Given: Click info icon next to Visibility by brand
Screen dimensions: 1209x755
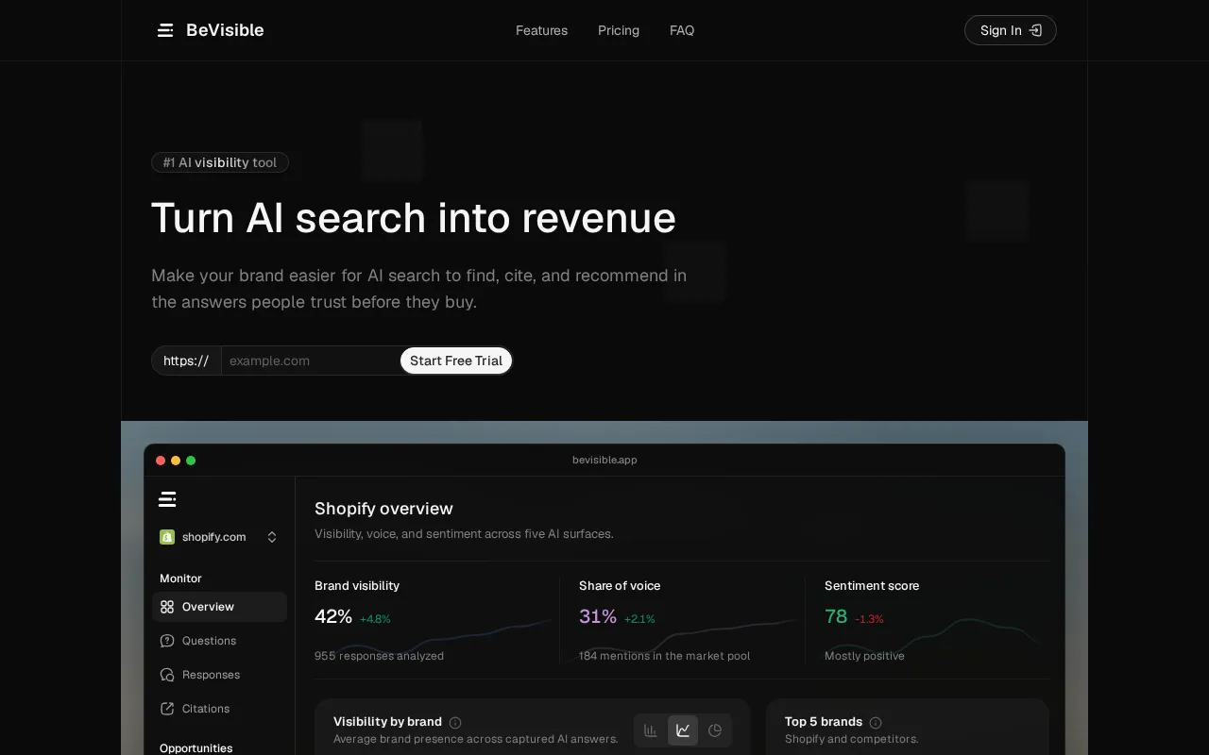Looking at the screenshot, I should [455, 723].
